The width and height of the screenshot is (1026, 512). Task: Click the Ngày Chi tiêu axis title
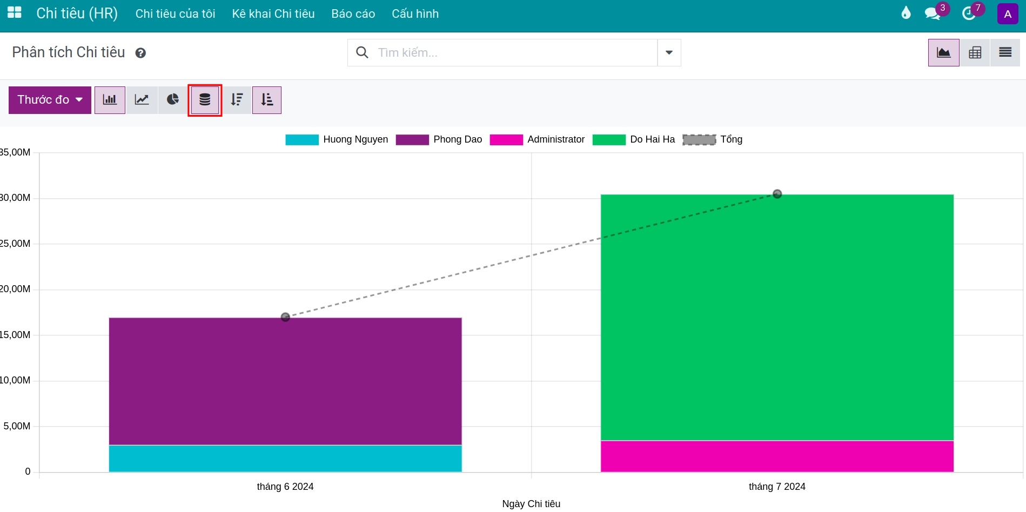(531, 504)
